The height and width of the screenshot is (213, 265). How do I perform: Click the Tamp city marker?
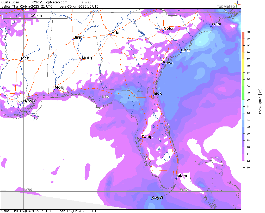(x=141, y=139)
